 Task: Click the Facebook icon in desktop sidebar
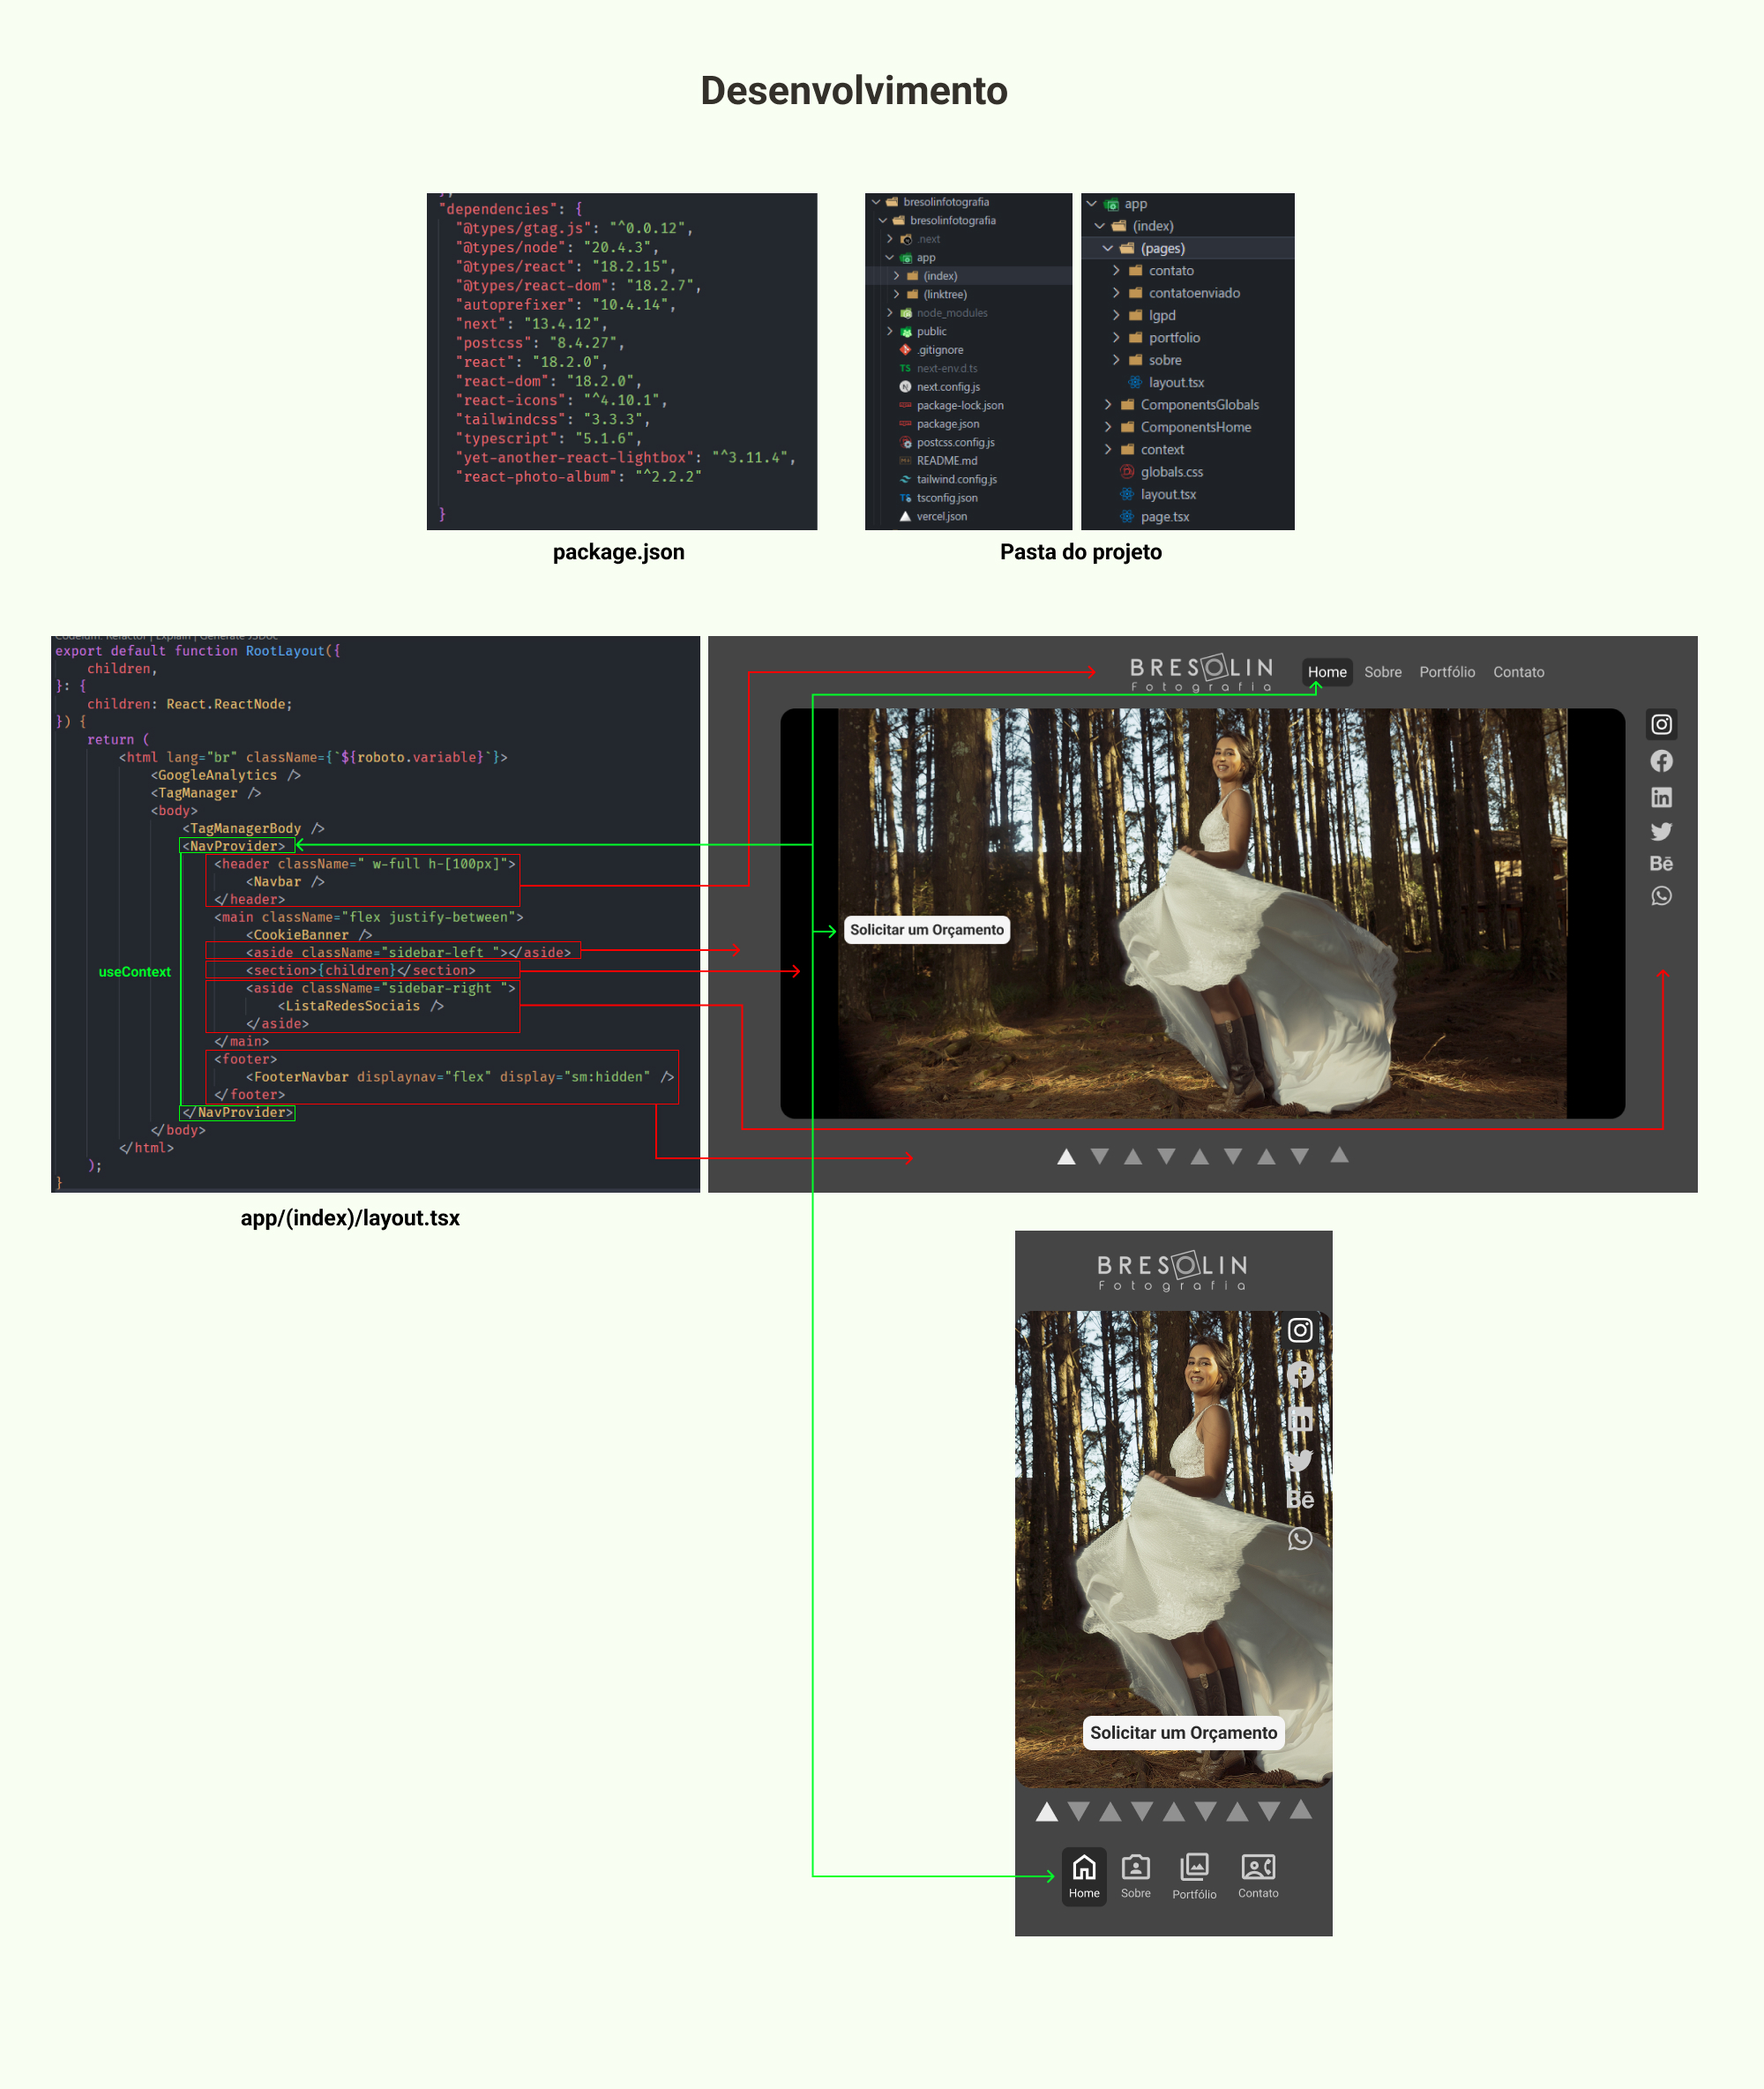(x=1661, y=761)
